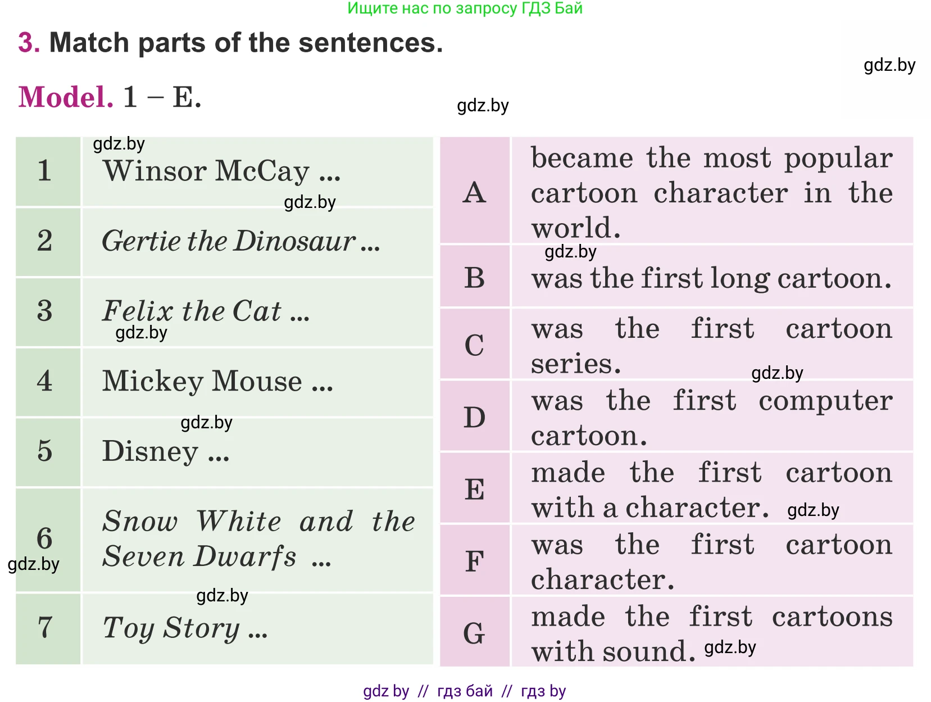Click the "Model. 1 – E." example text
This screenshot has height=702, width=931.
(x=110, y=97)
